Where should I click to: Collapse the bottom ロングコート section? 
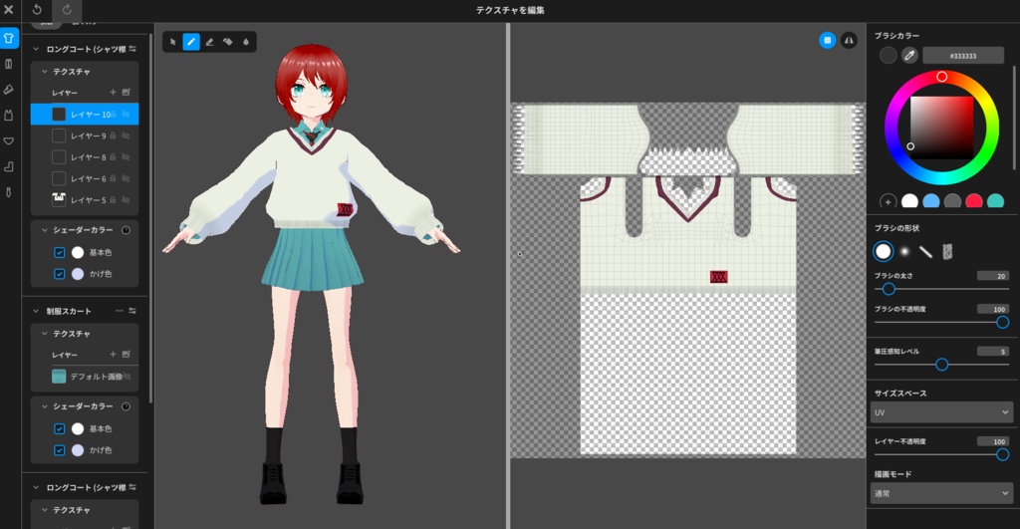(36, 487)
